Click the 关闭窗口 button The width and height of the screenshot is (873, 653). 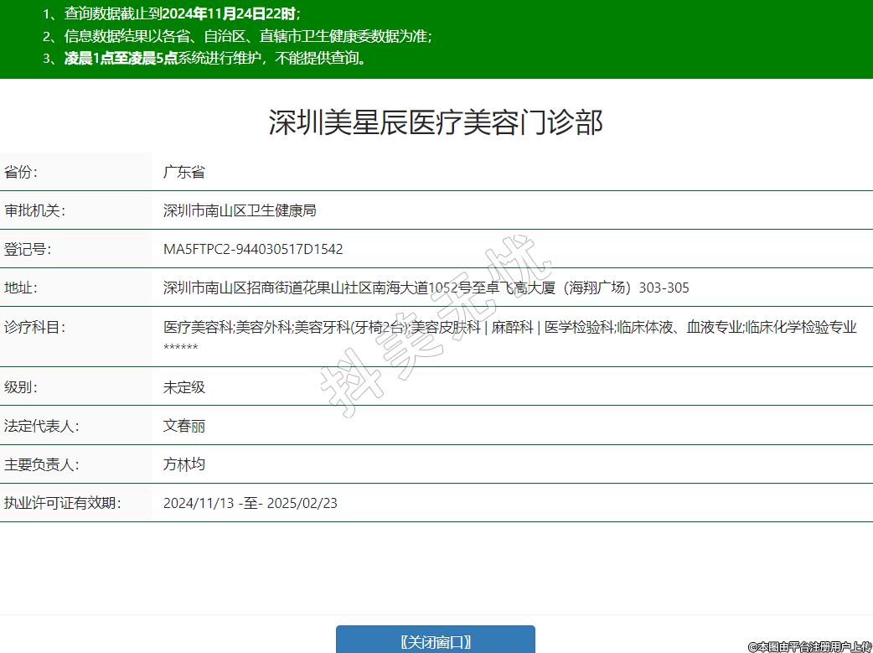pyautogui.click(x=435, y=641)
